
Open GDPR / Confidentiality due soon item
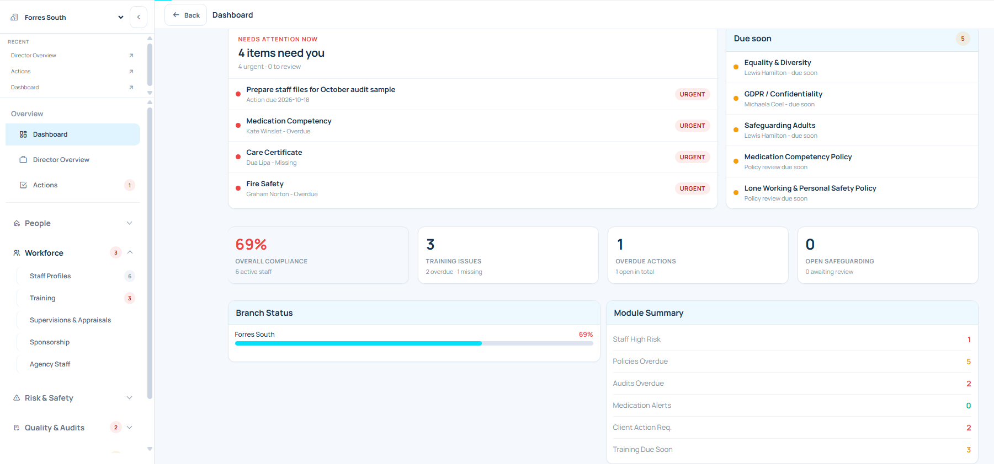coord(852,99)
